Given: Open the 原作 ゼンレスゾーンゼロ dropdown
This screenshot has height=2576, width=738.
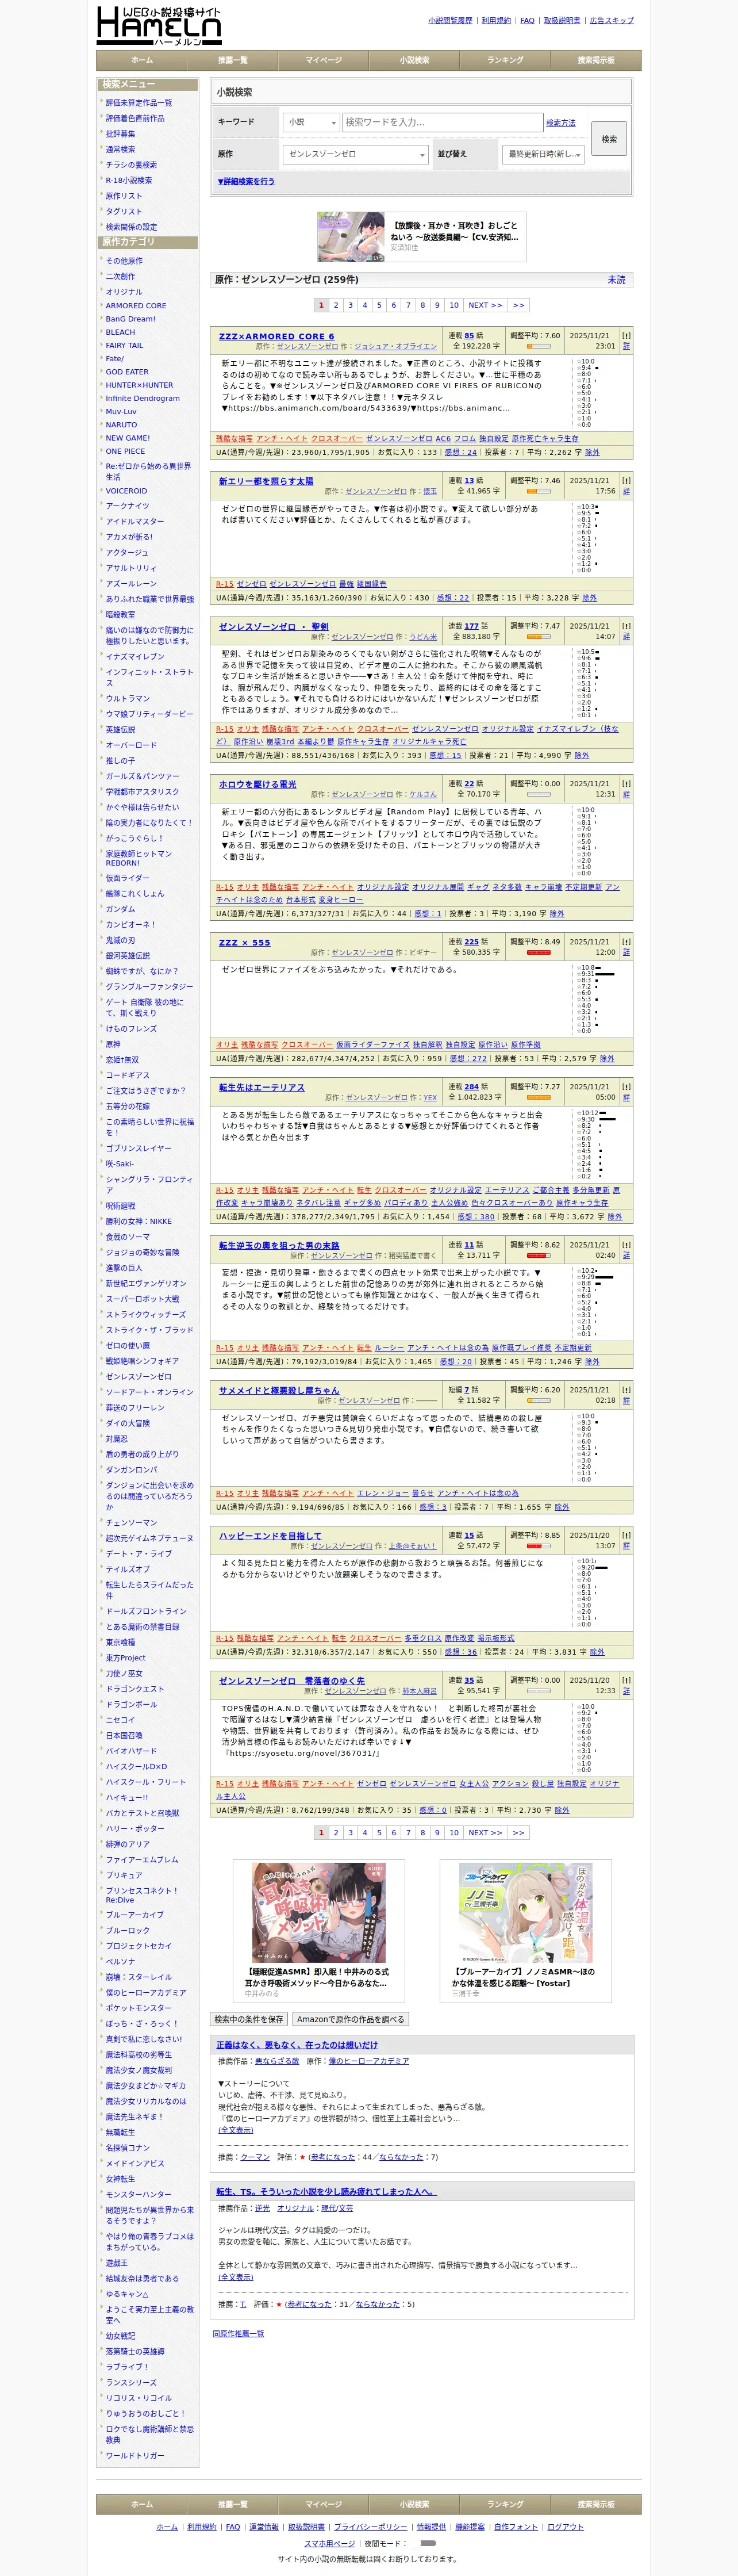Looking at the screenshot, I should pyautogui.click(x=355, y=154).
